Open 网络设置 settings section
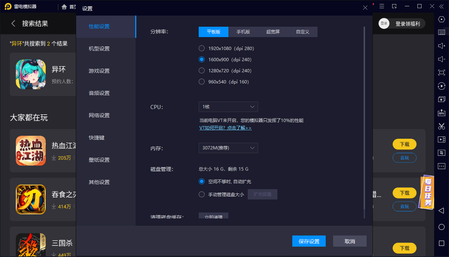The width and height of the screenshot is (449, 257). [106, 116]
